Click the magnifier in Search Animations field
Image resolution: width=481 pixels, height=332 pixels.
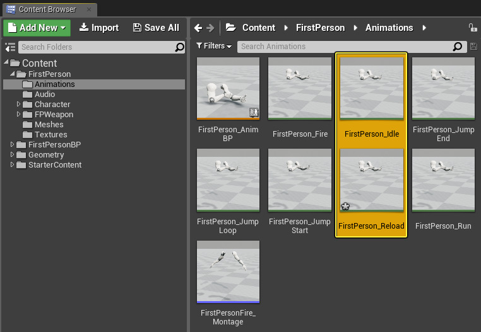(458, 47)
